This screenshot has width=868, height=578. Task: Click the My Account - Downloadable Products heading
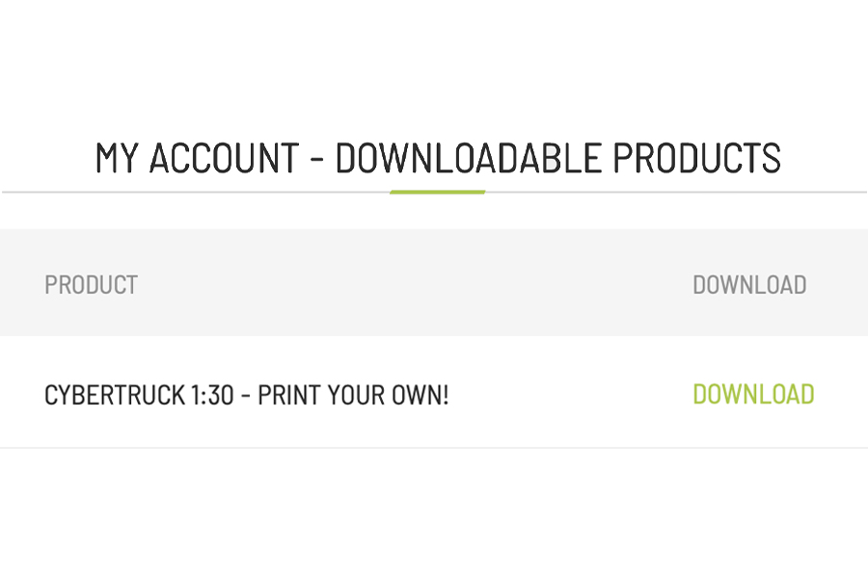click(438, 158)
